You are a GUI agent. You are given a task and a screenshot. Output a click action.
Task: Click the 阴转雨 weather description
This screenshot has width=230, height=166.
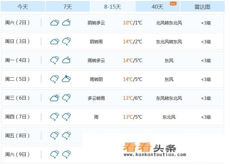click(x=96, y=42)
